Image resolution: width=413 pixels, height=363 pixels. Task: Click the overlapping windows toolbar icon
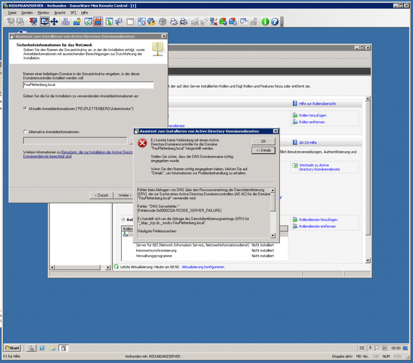click(244, 22)
